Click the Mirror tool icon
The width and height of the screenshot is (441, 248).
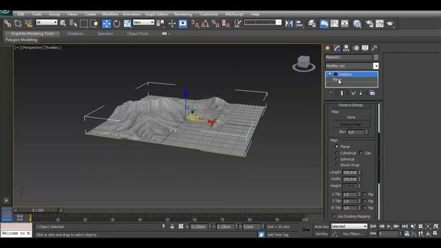pyautogui.click(x=289, y=23)
